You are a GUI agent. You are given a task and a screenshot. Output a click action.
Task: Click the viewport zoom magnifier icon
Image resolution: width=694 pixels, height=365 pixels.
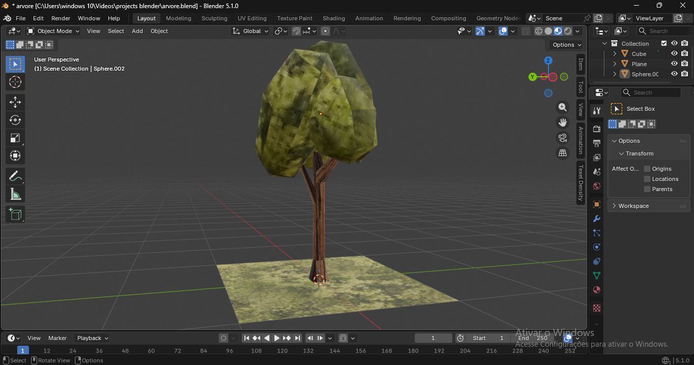pos(562,107)
